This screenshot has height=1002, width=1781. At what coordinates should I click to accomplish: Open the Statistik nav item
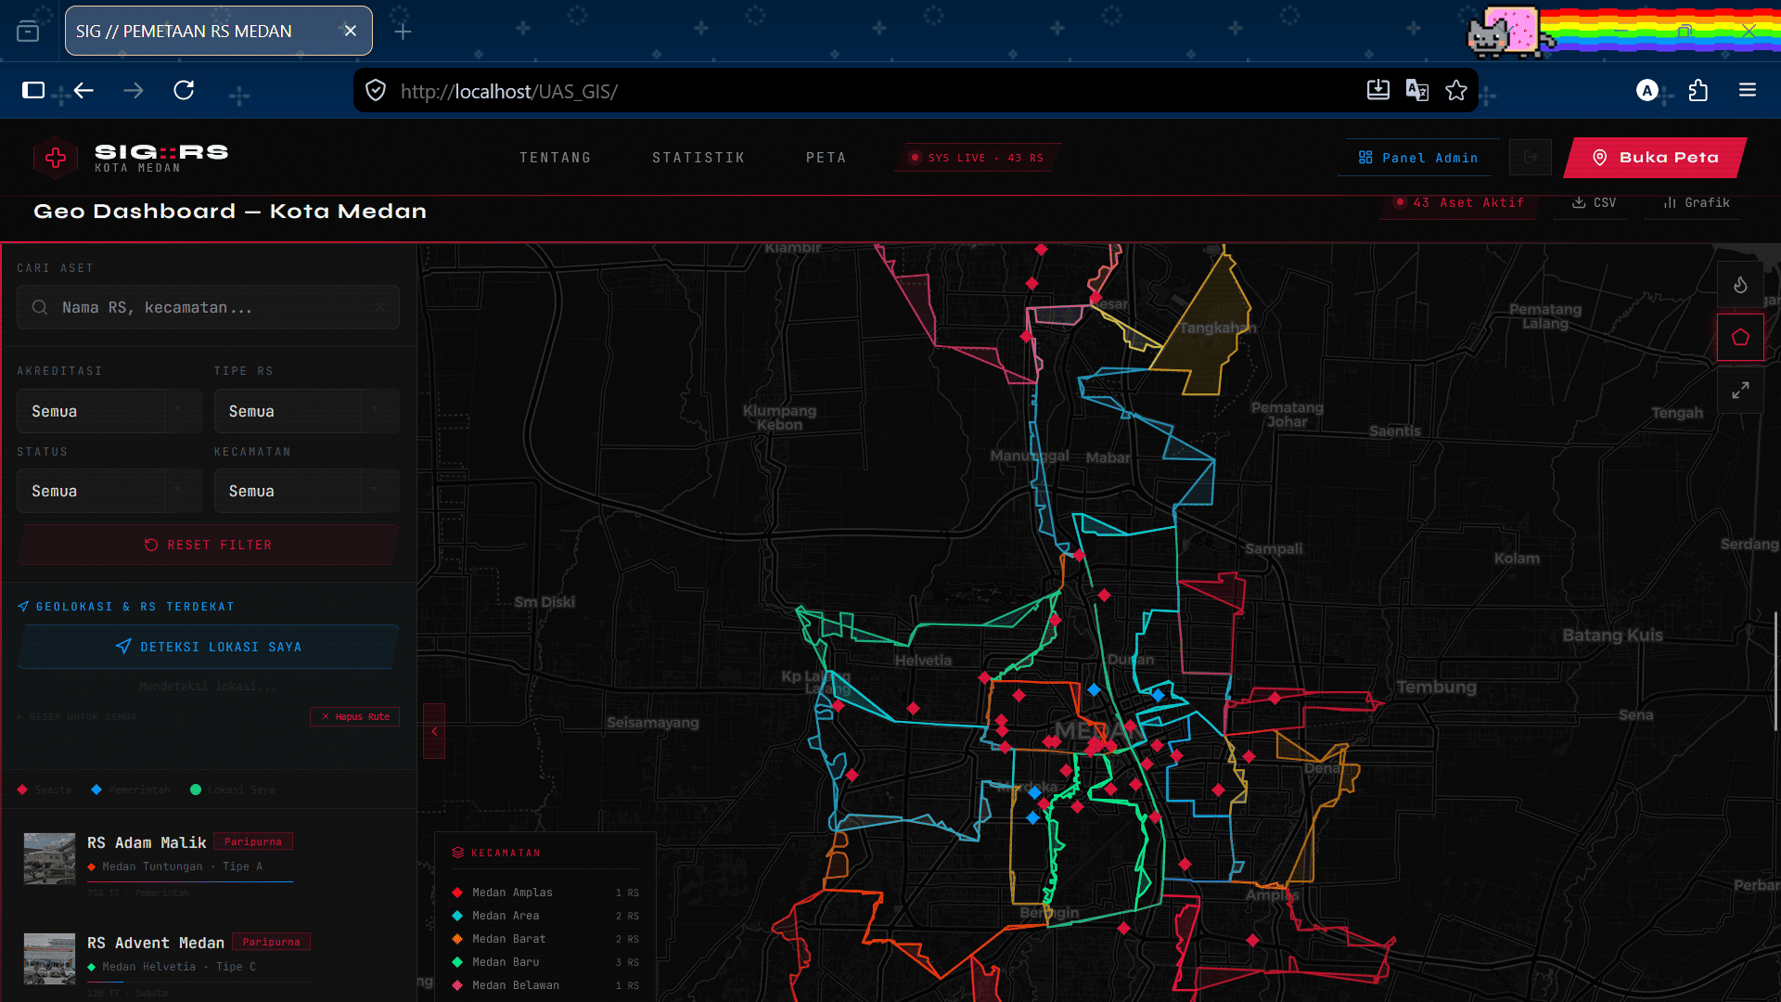coord(698,158)
